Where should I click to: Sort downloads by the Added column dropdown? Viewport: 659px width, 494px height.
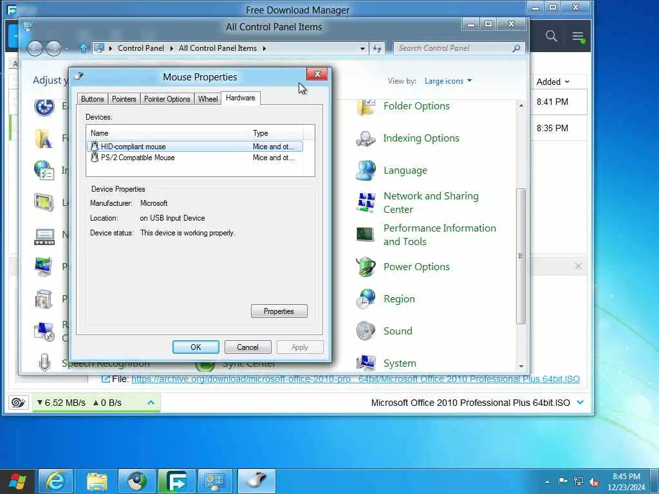click(553, 82)
